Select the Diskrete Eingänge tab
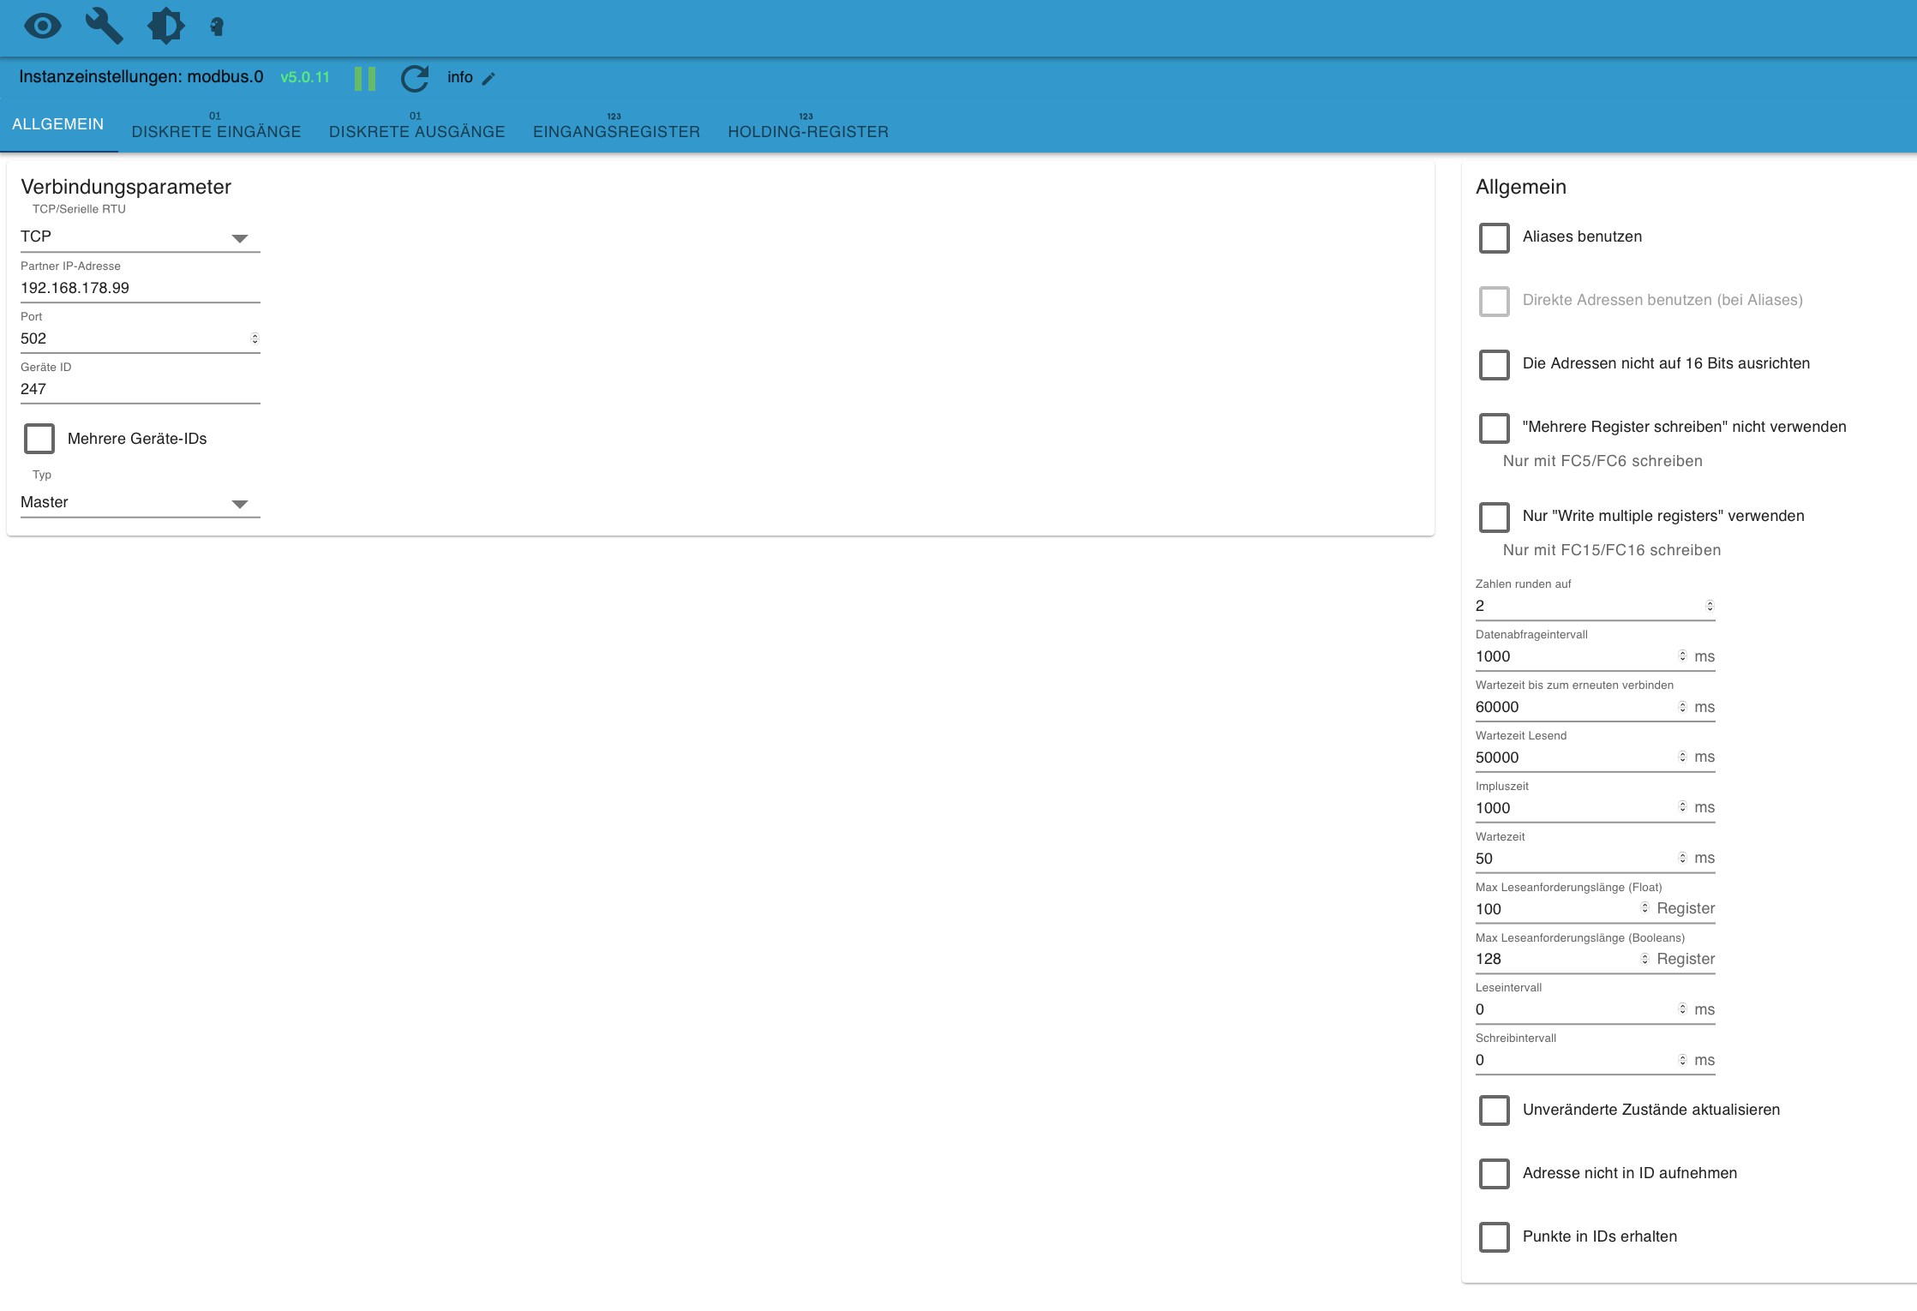This screenshot has width=1917, height=1311. (216, 130)
